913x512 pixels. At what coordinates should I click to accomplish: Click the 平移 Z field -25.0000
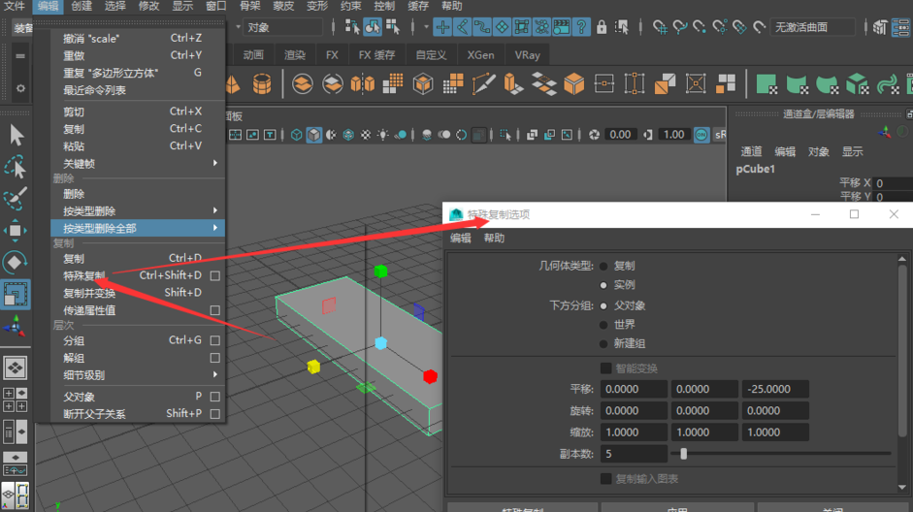click(x=775, y=389)
